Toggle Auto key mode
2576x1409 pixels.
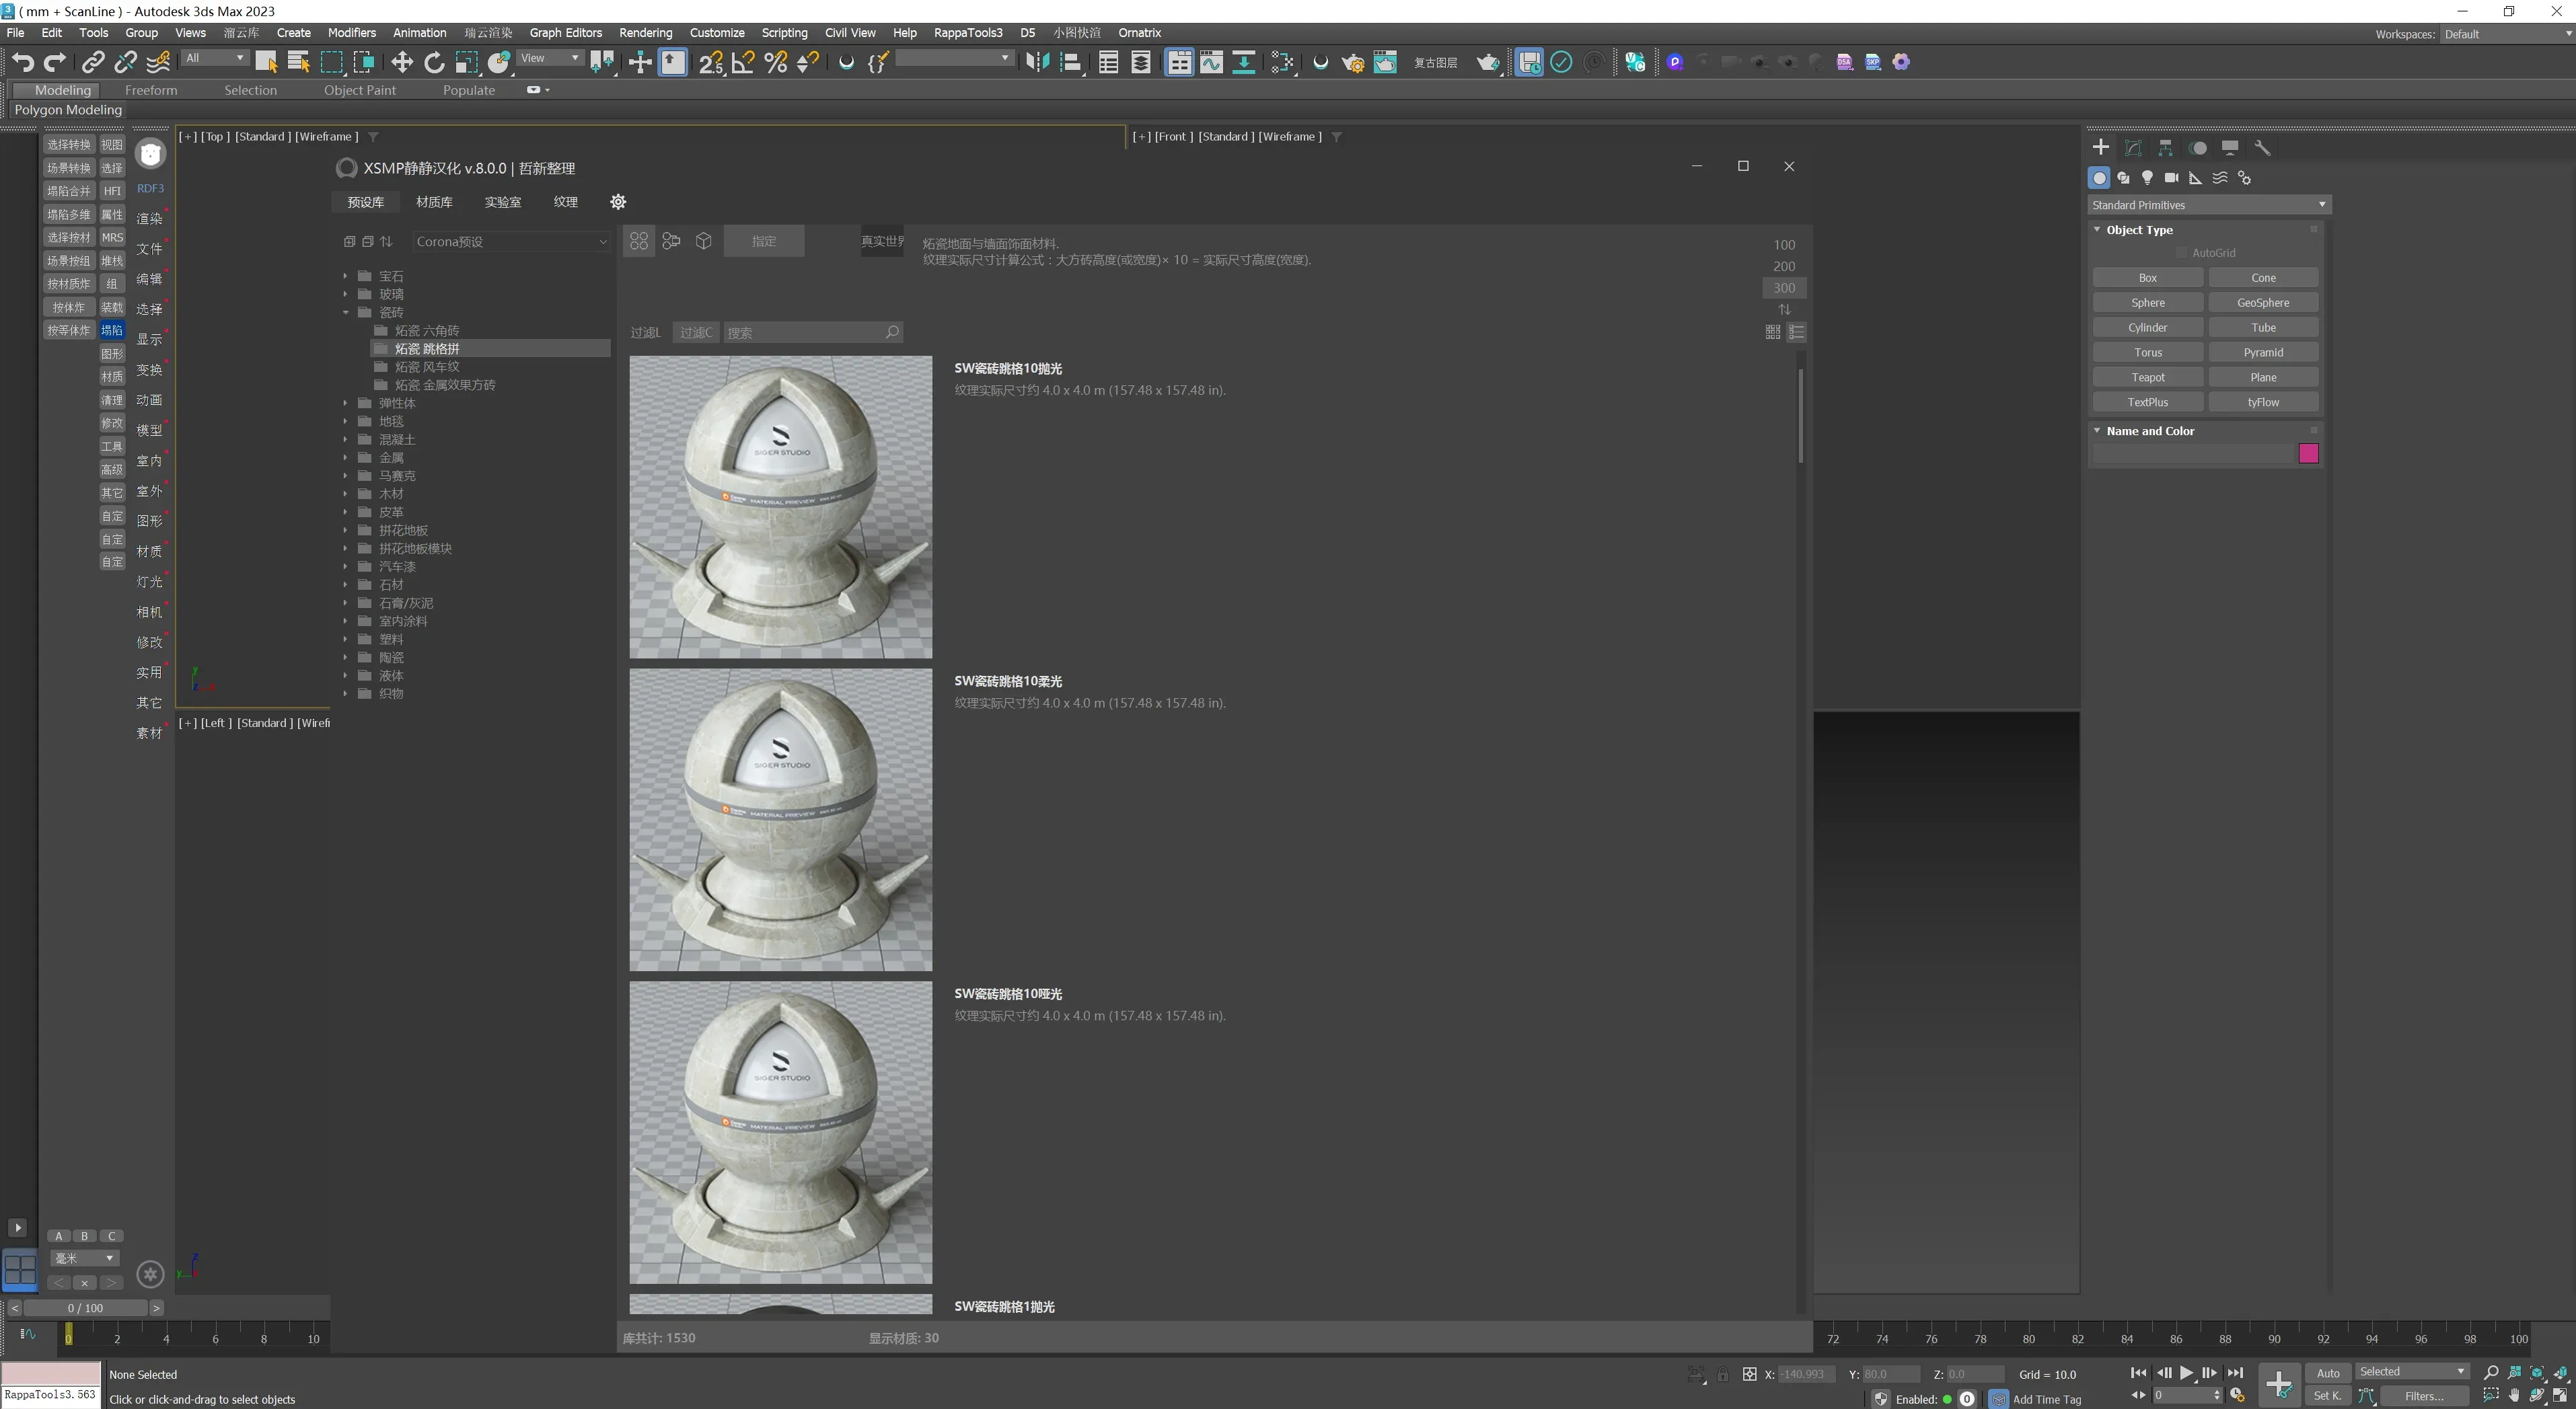pos(2327,1373)
